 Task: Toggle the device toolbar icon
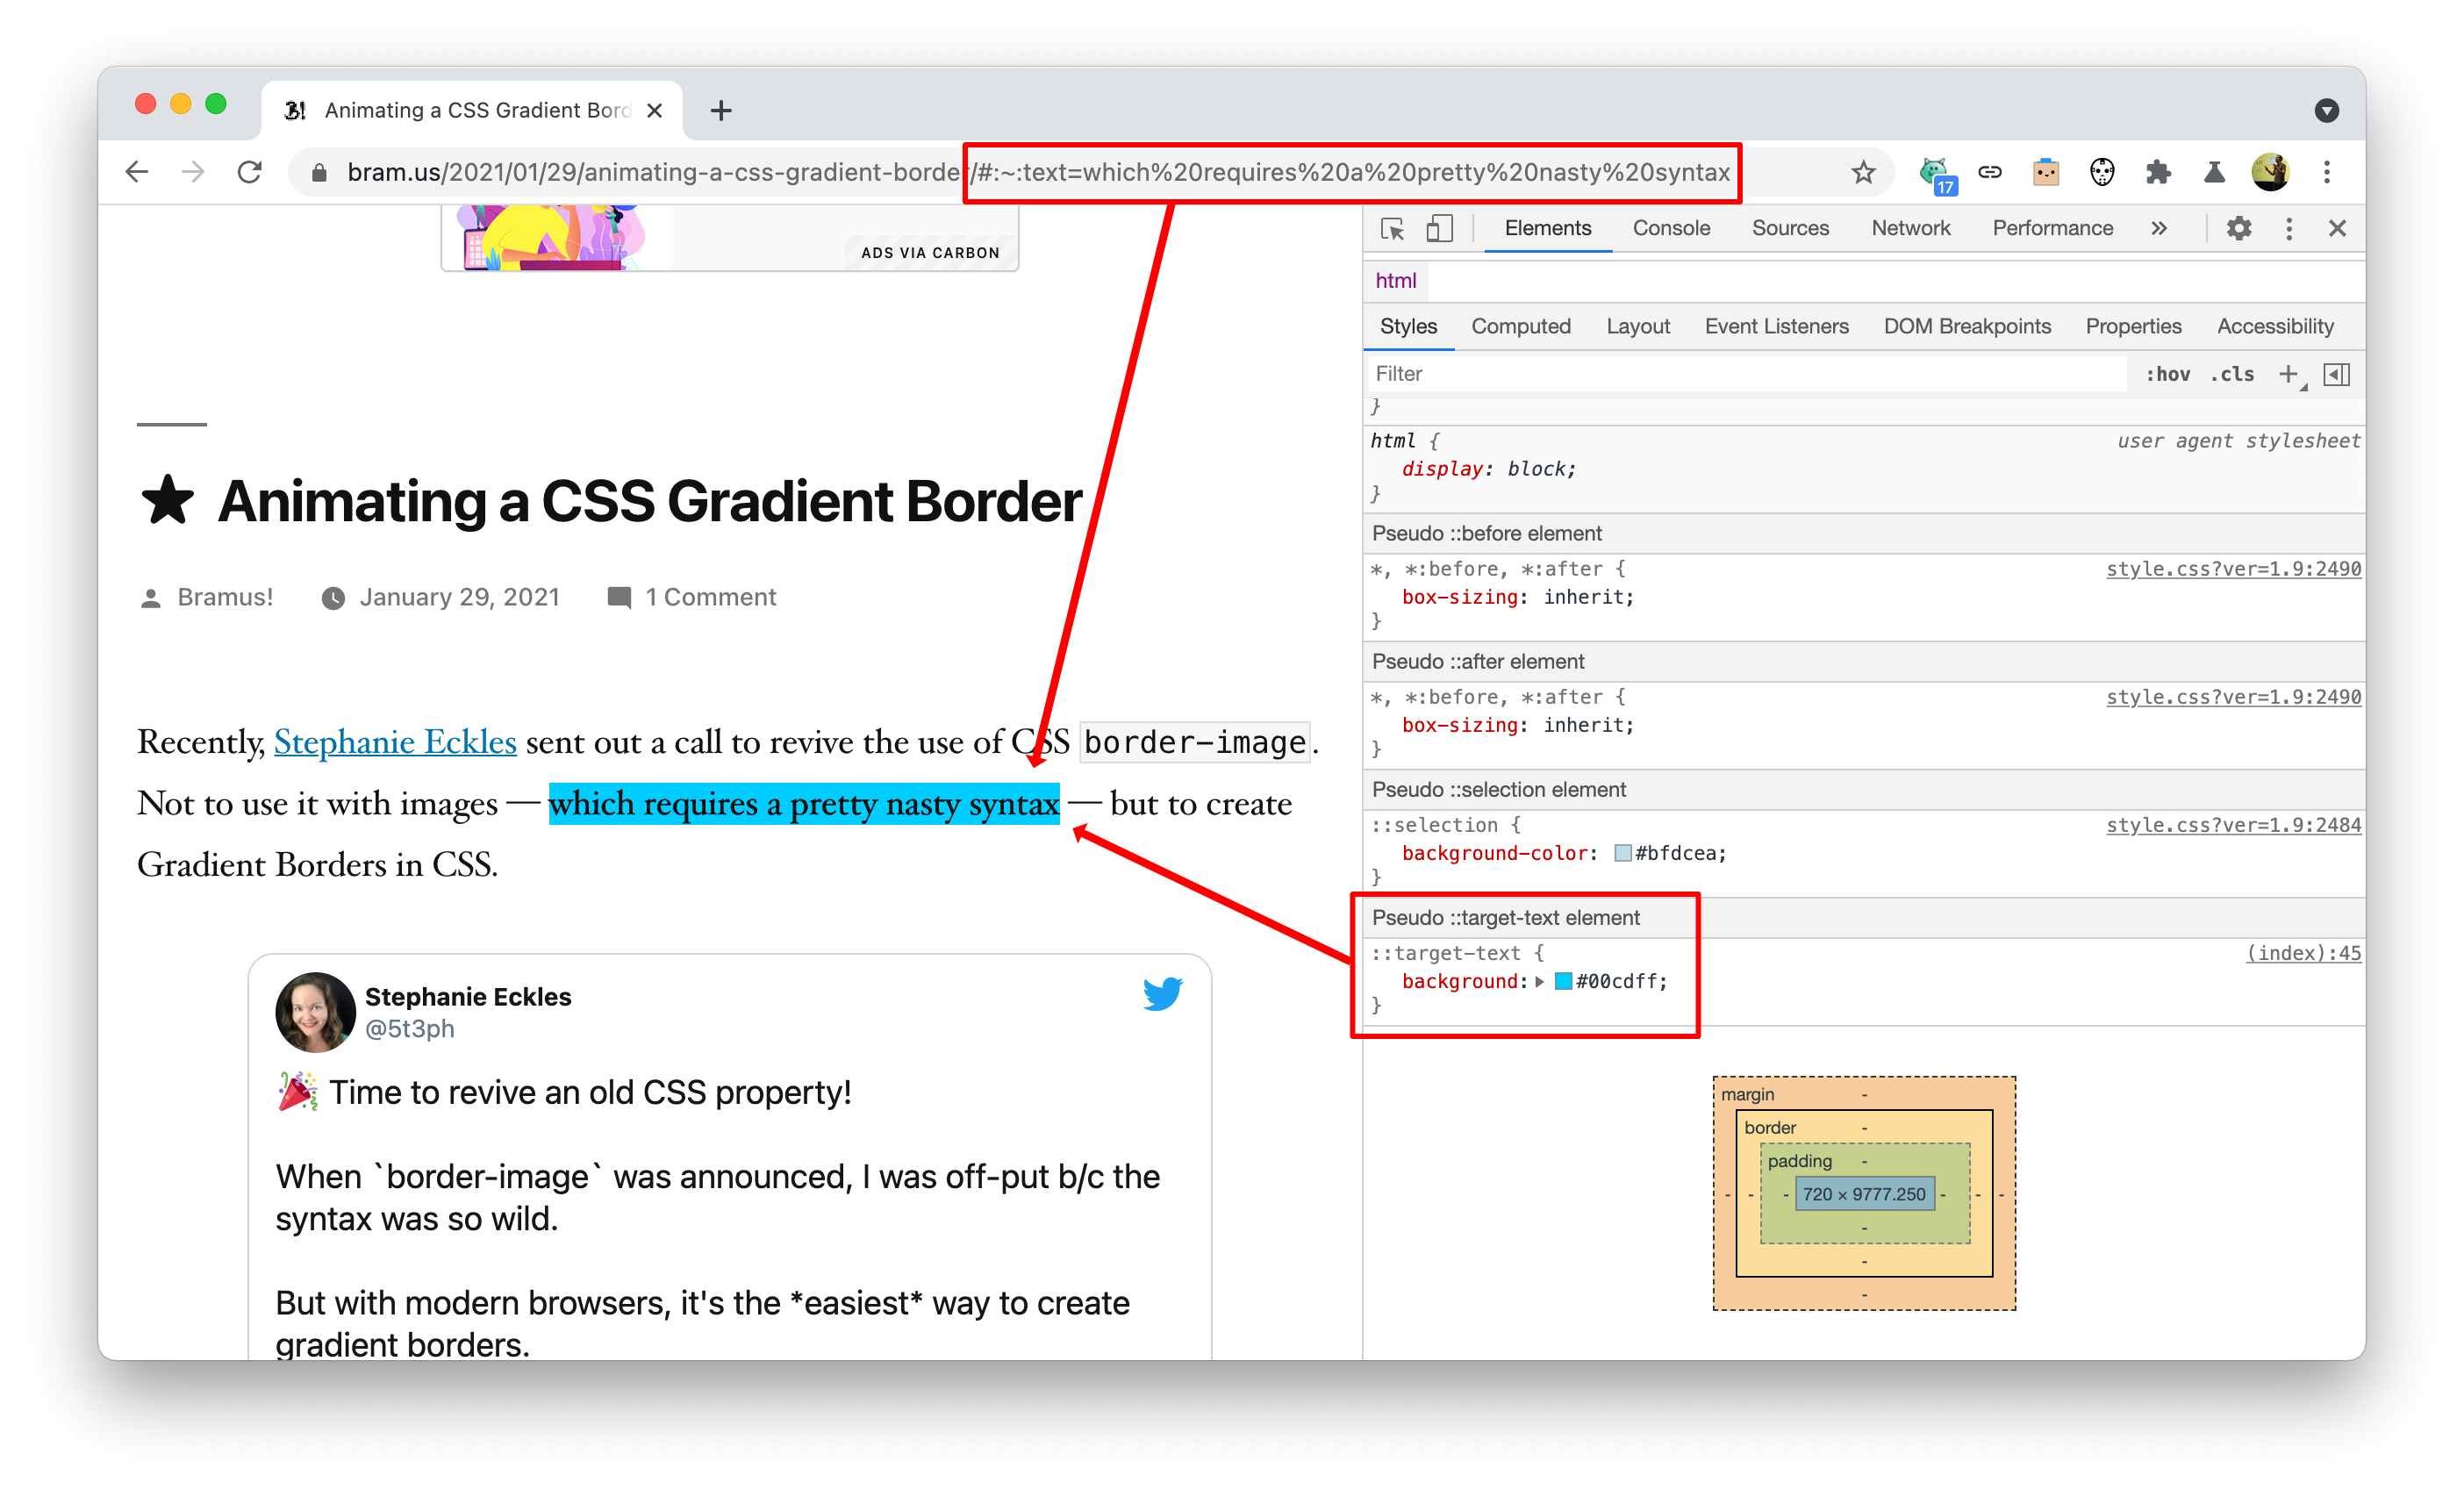pos(1439,229)
